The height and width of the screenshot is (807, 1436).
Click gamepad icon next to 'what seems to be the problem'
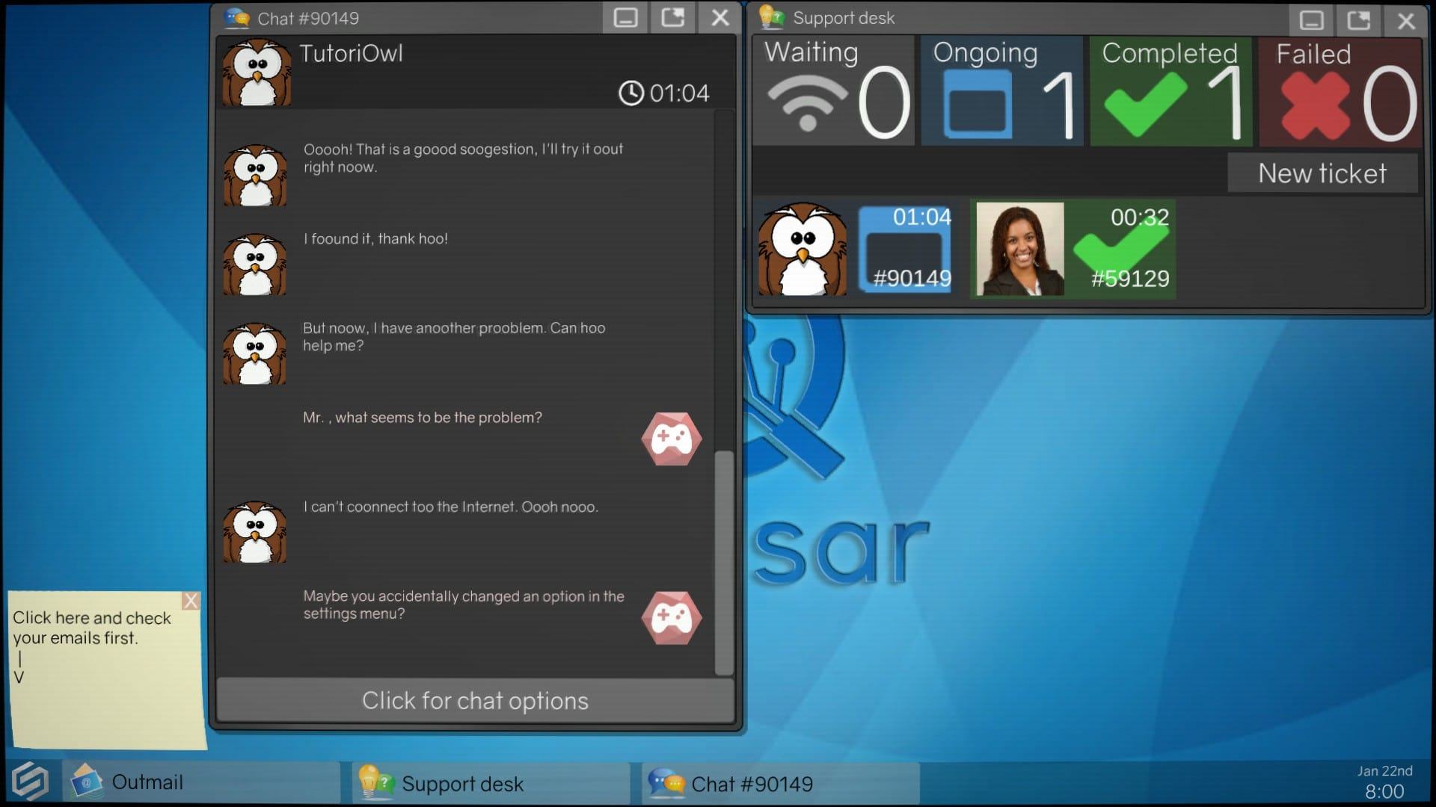click(x=672, y=439)
